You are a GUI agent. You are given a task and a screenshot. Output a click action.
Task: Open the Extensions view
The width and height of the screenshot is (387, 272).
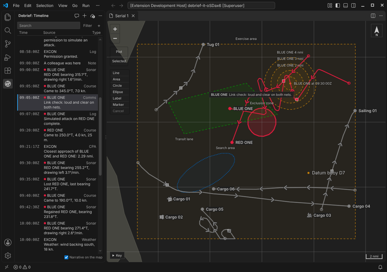(x=8, y=70)
